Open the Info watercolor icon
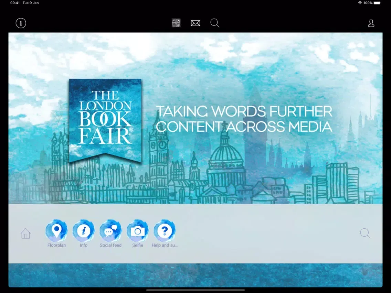The image size is (391, 293). click(x=84, y=231)
